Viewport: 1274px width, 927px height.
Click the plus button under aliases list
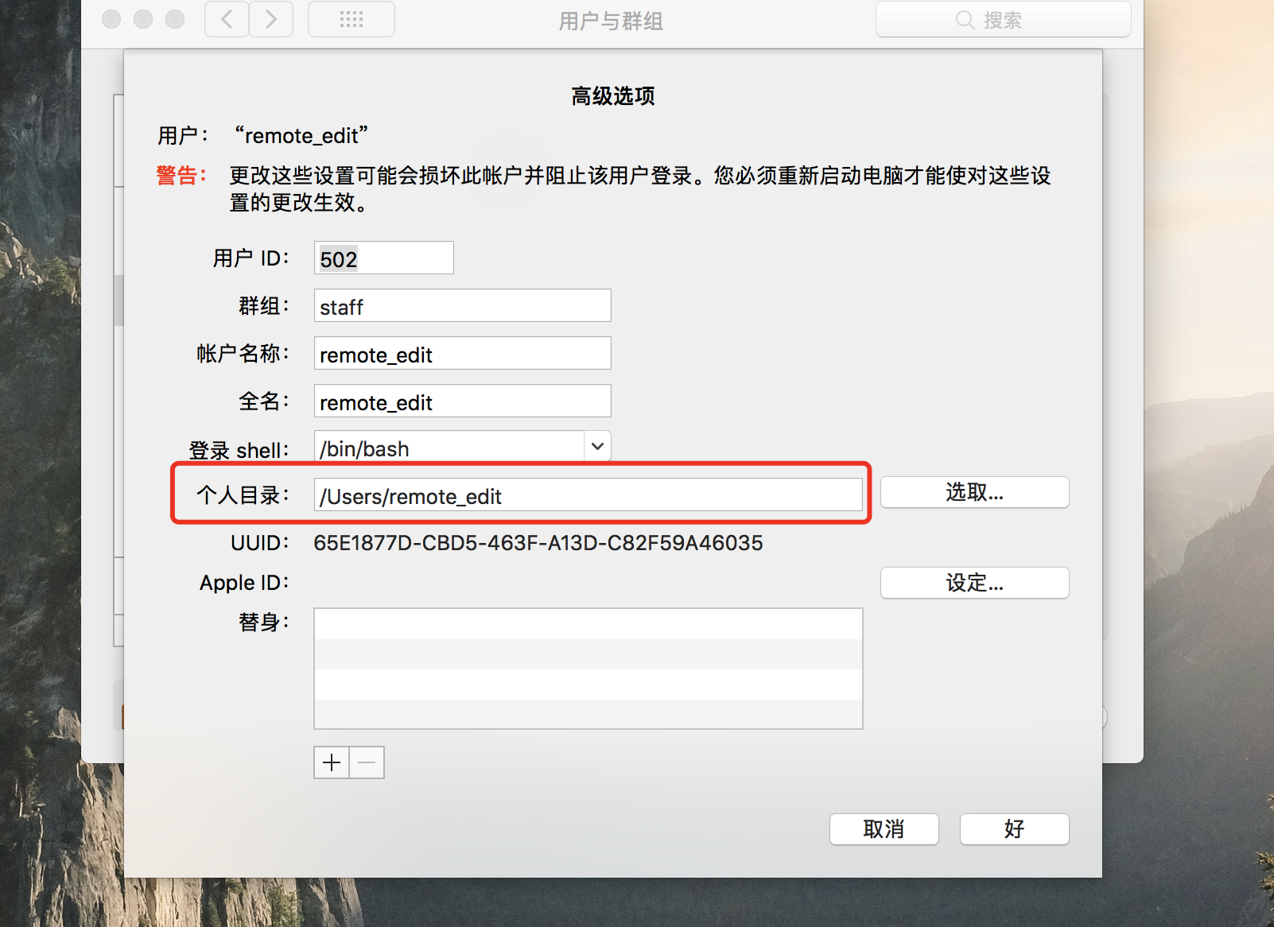332,762
